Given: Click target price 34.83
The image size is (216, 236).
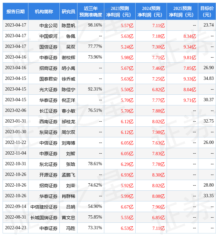Looking at the screenshot, I should coord(209,79).
